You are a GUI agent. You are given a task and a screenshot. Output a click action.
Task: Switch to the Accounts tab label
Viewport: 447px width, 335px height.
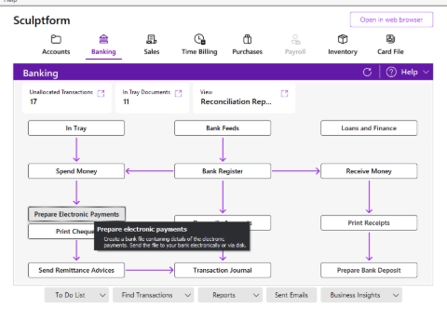coord(56,52)
